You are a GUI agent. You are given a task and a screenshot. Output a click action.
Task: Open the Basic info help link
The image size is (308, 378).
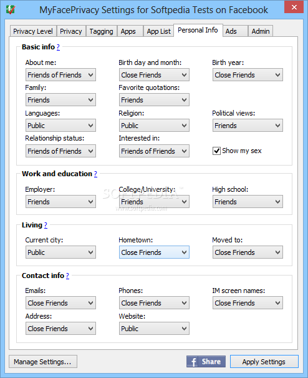(58, 47)
